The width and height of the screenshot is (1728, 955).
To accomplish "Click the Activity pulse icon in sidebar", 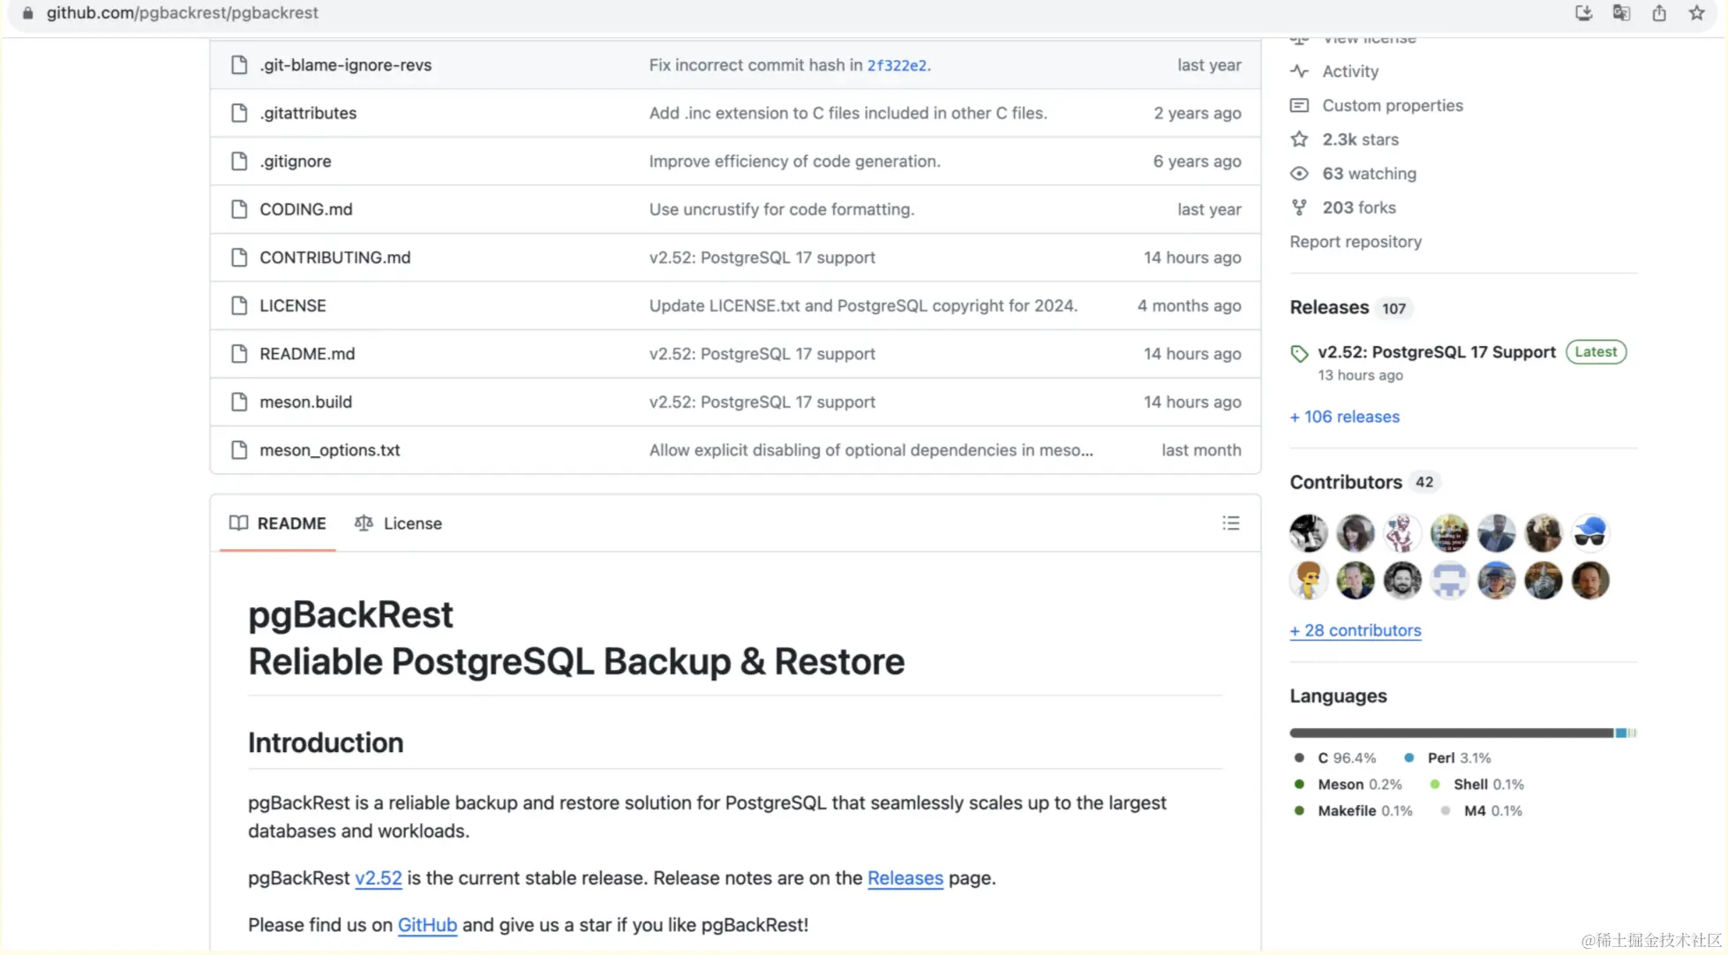I will 1299,71.
